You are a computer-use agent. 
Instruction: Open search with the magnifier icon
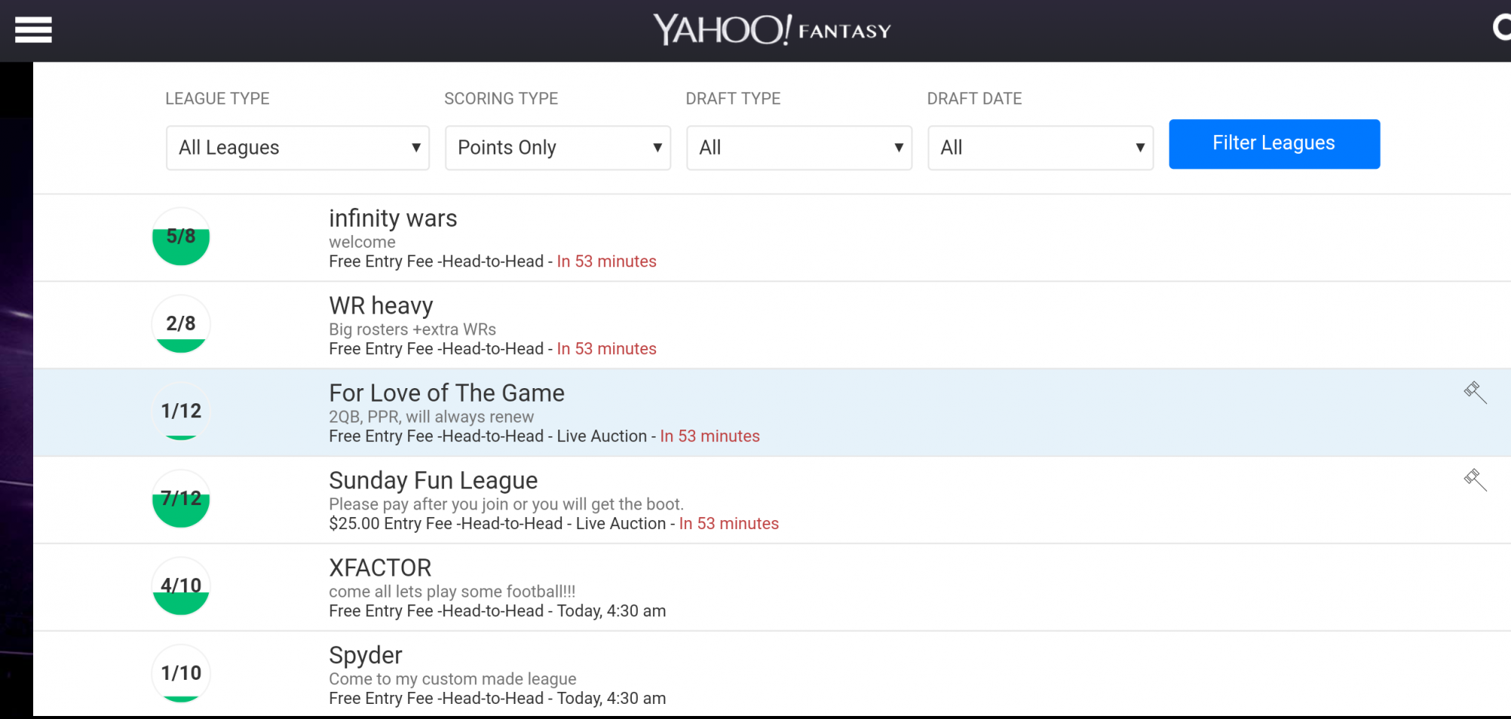[x=1501, y=29]
